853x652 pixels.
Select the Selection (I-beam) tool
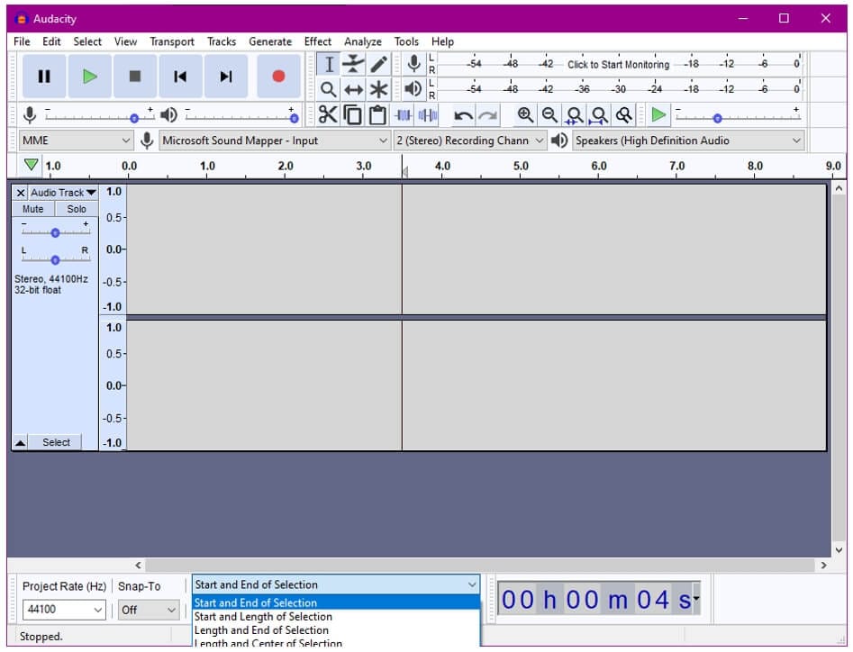[x=329, y=64]
